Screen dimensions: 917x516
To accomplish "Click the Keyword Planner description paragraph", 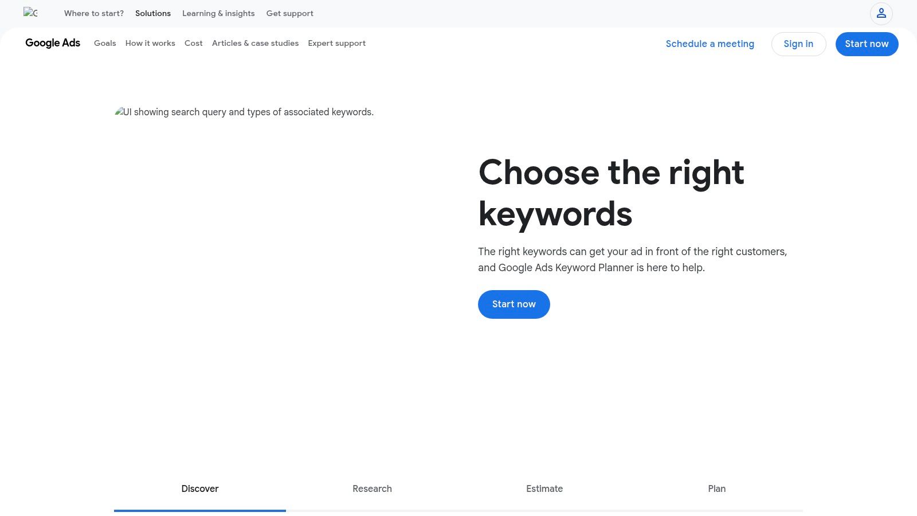I will tap(632, 260).
